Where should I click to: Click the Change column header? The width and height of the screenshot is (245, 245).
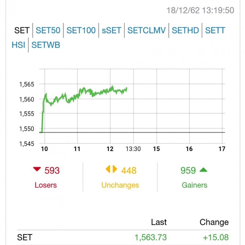[x=214, y=222]
